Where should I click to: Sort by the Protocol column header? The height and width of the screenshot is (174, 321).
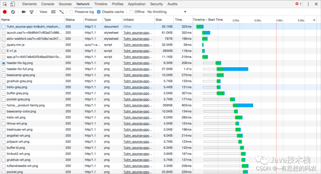pos(93,20)
